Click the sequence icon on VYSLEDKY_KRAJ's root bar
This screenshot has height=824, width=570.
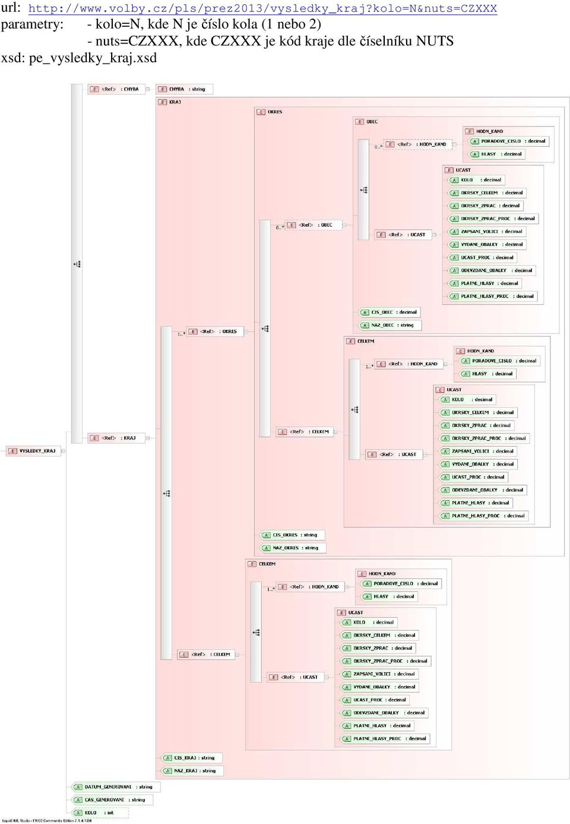click(x=77, y=264)
